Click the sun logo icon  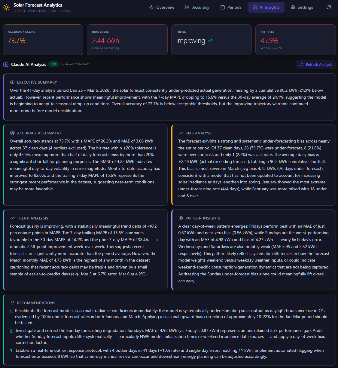click(x=6, y=8)
